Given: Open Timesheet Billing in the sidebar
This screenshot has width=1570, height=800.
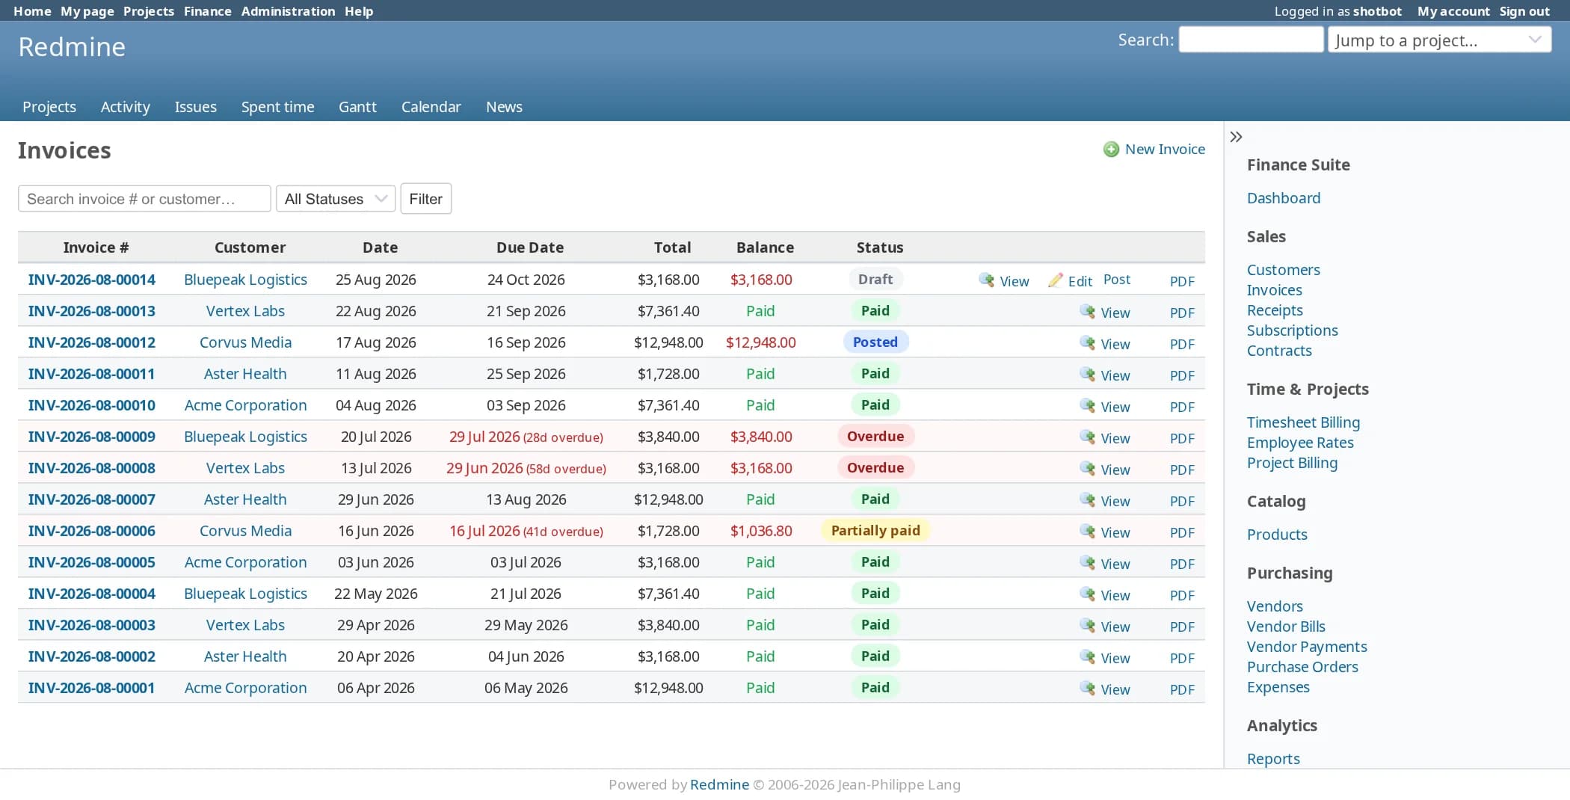Looking at the screenshot, I should pyautogui.click(x=1304, y=422).
